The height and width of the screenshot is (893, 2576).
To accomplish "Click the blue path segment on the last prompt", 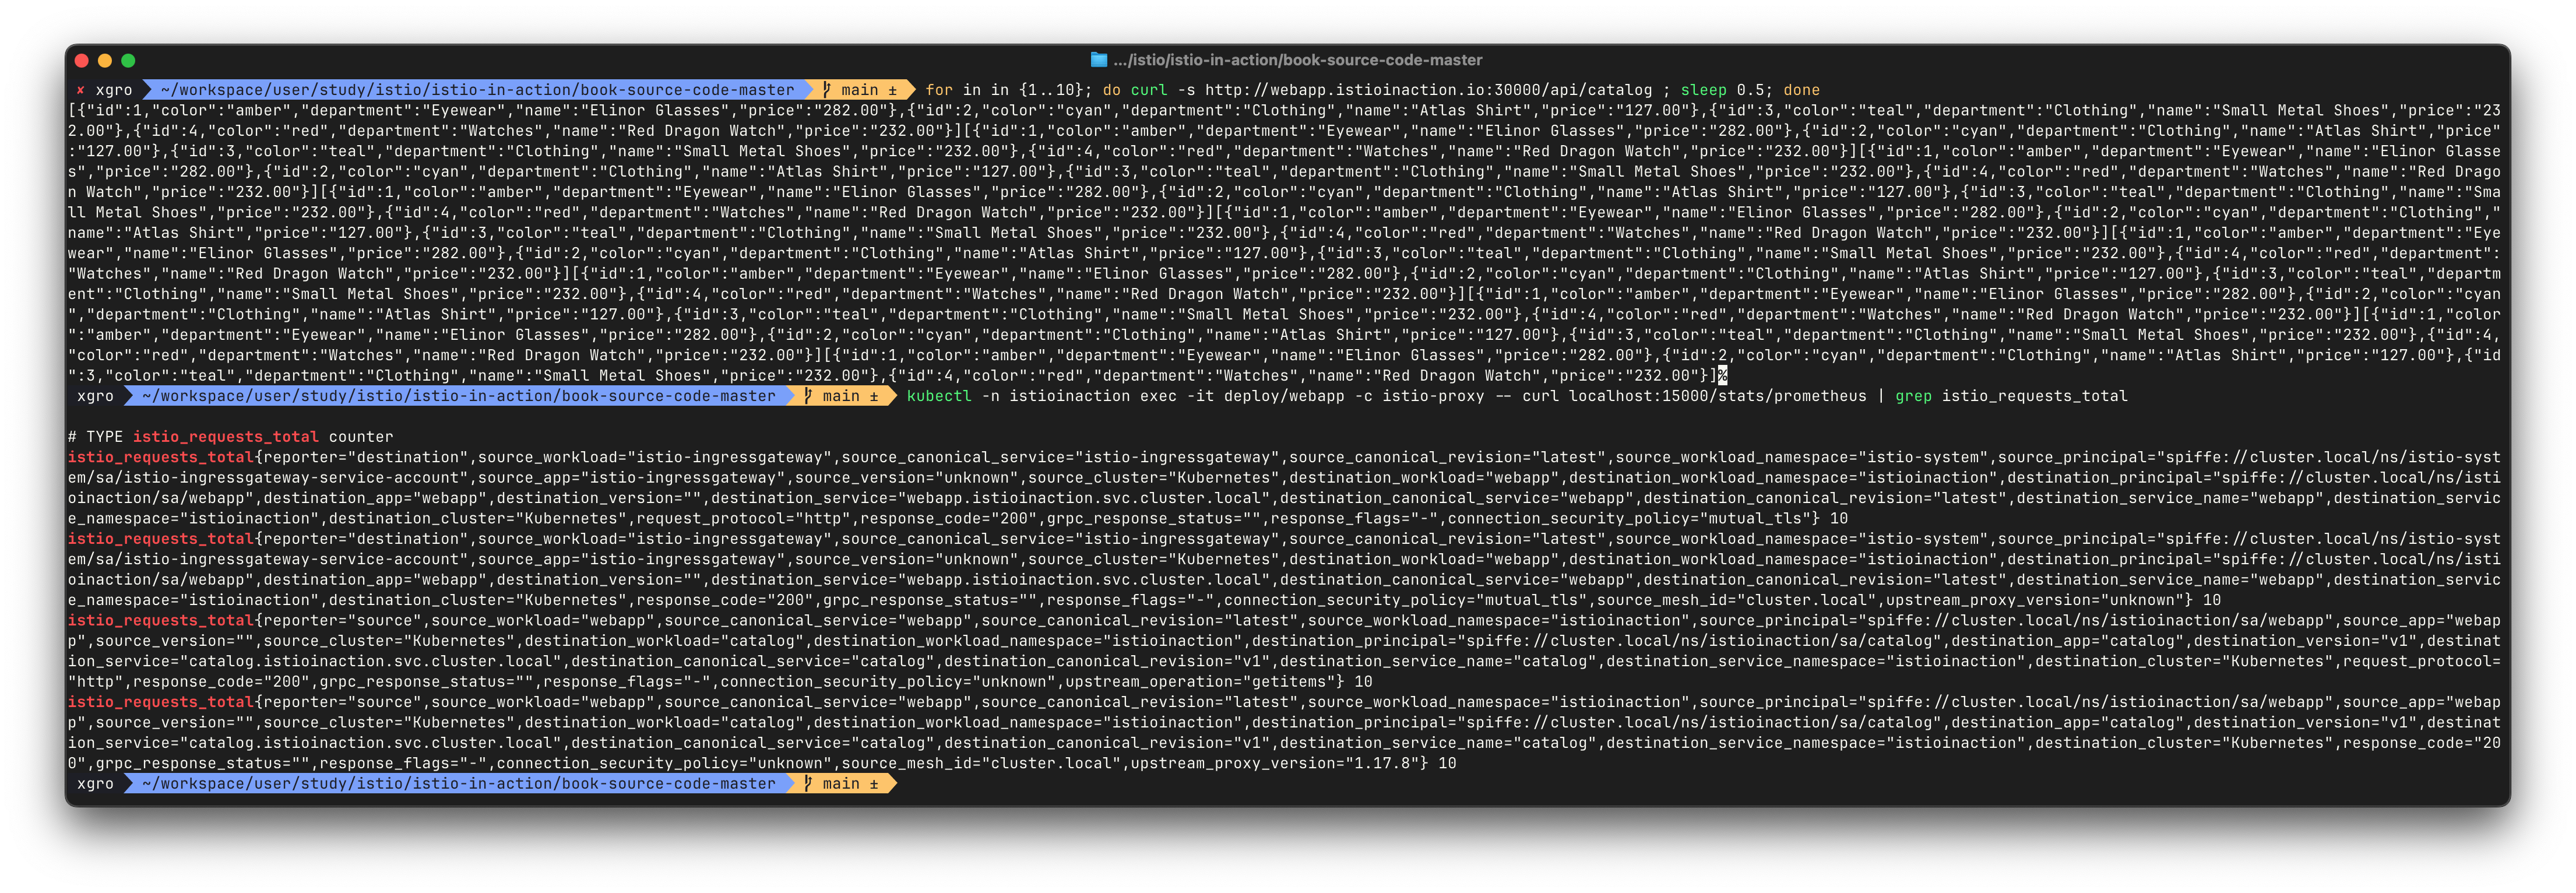I will tap(459, 784).
